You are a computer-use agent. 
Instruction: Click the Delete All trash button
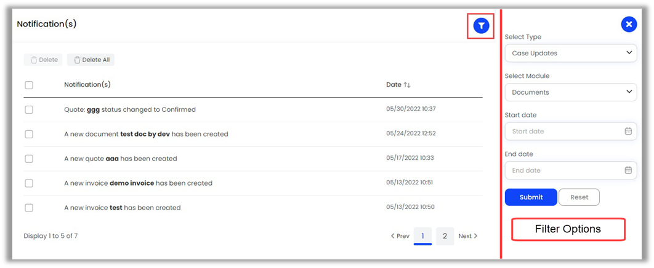pos(91,60)
